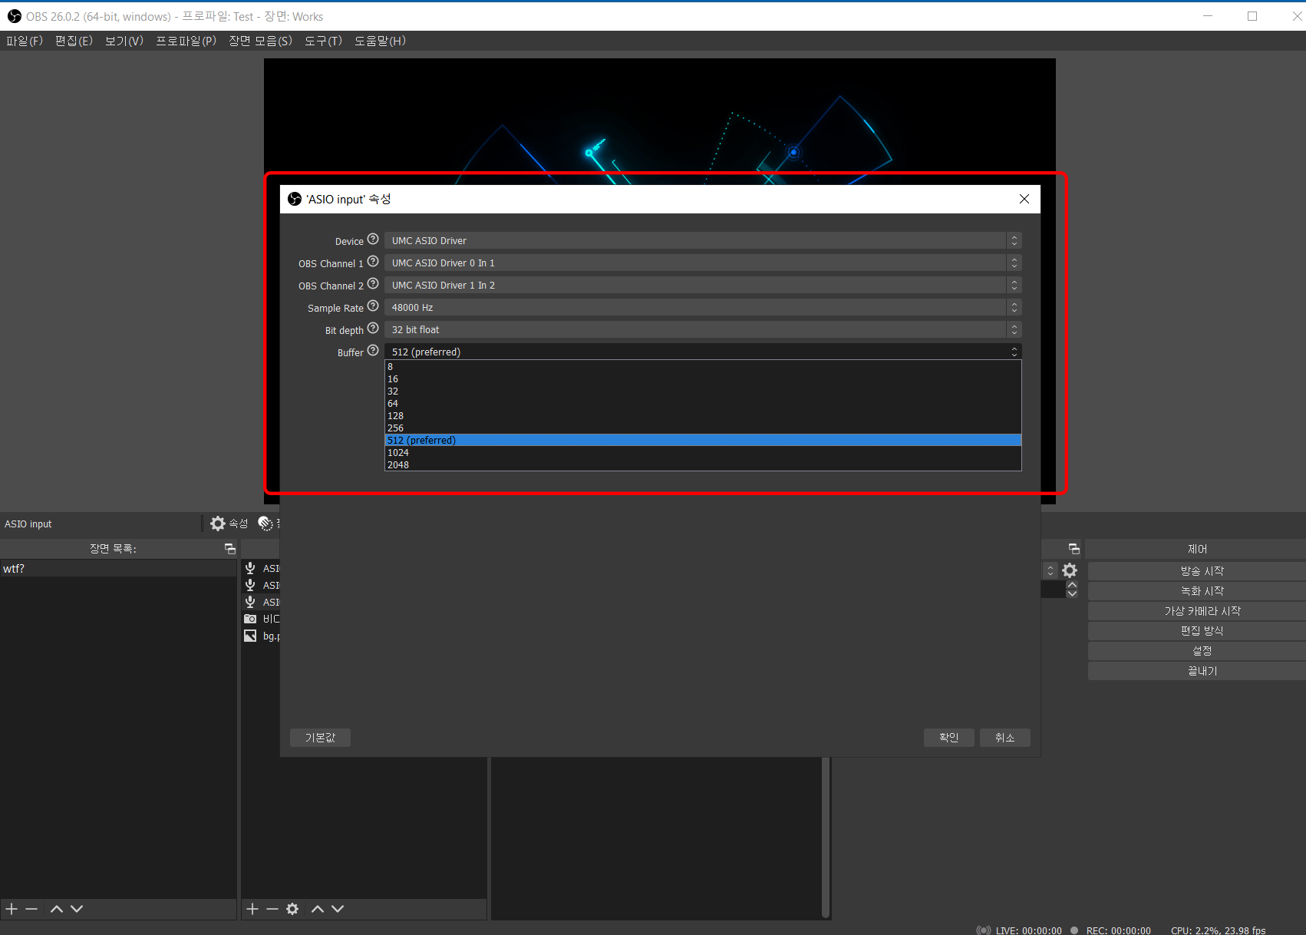Open the OBS Channel 2 dropdown
This screenshot has width=1306, height=935.
pos(703,285)
